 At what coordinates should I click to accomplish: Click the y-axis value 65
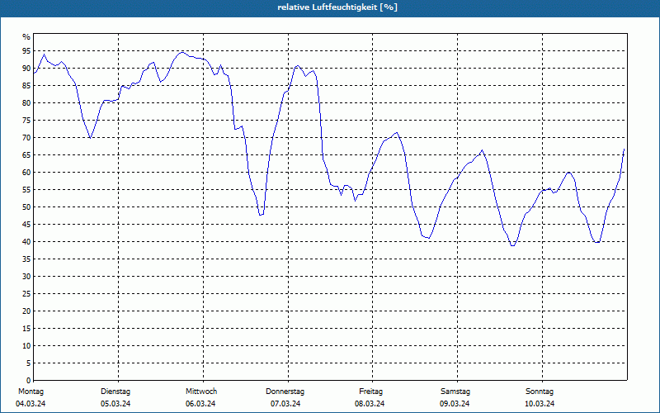click(26, 155)
